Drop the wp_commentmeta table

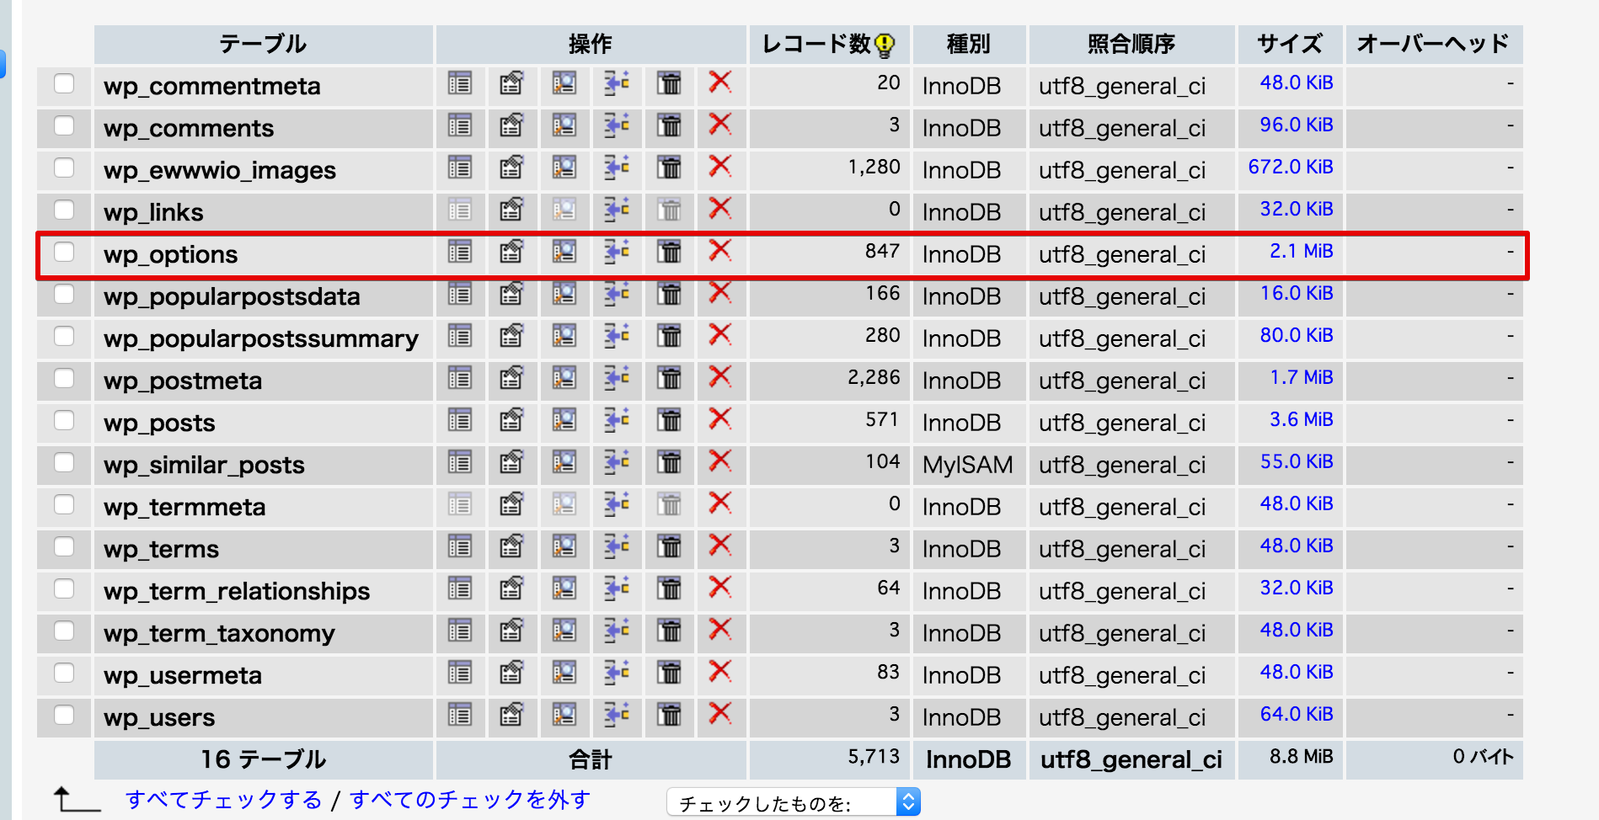pos(720,83)
